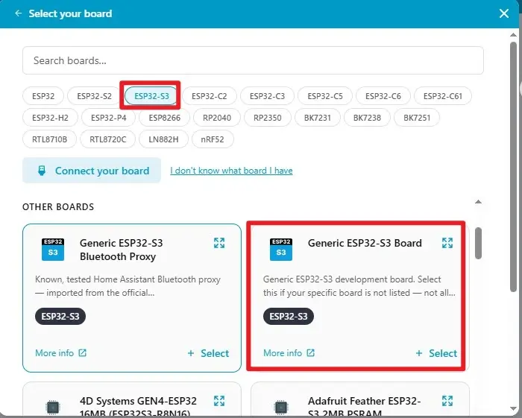This screenshot has height=418, width=522.
Task: Filter boards by ESP32-C5 chip
Action: coord(325,96)
